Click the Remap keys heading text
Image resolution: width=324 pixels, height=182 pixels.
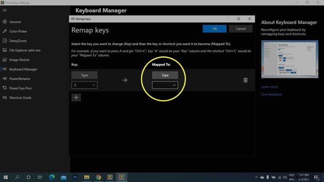tap(90, 30)
